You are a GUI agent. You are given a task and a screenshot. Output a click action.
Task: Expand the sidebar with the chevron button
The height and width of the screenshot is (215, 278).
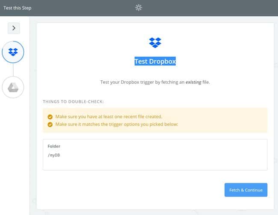coord(14,28)
